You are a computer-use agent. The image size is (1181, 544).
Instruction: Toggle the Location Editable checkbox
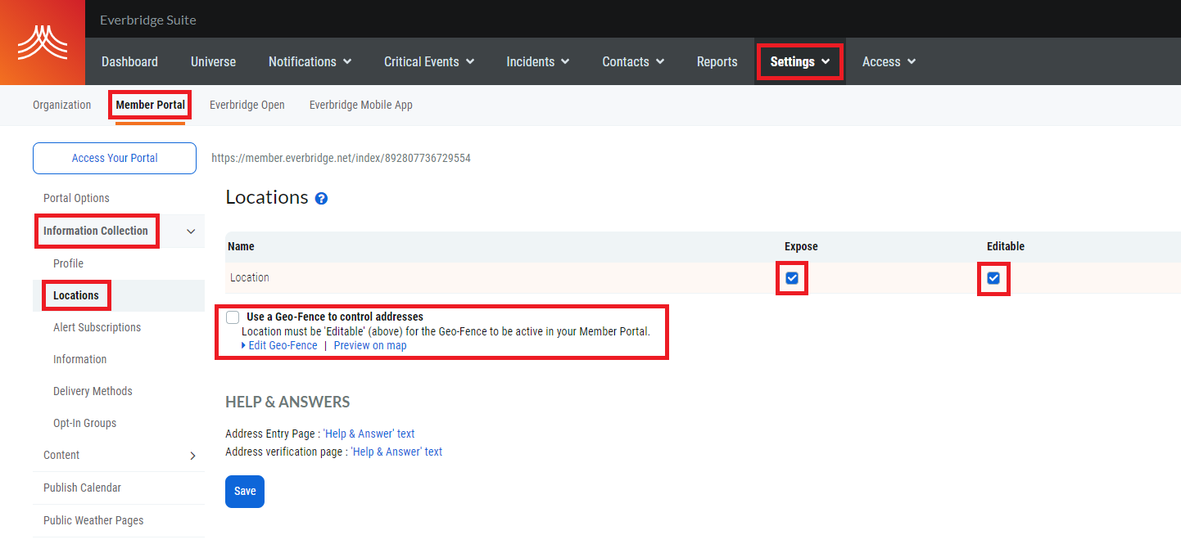point(993,278)
